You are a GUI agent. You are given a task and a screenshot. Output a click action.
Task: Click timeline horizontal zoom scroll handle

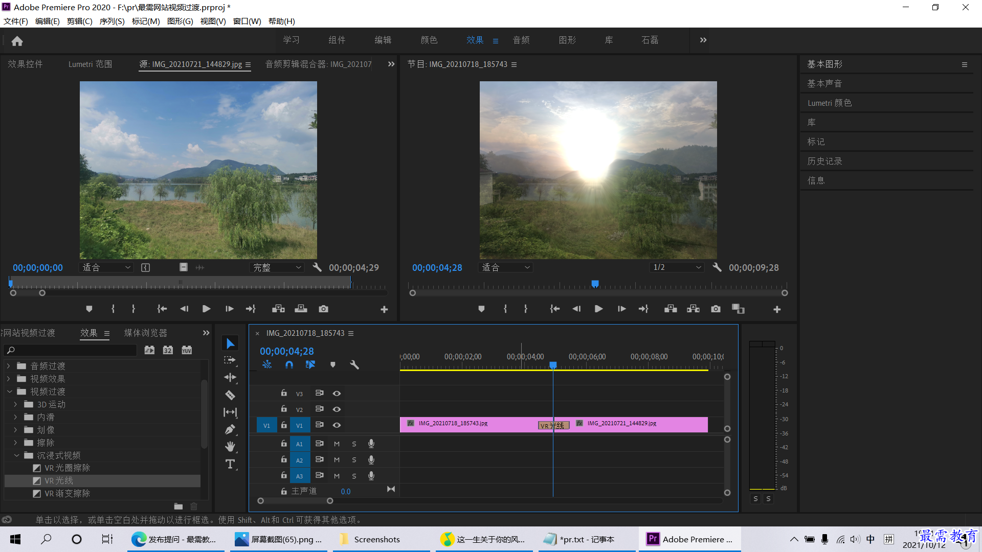330,501
